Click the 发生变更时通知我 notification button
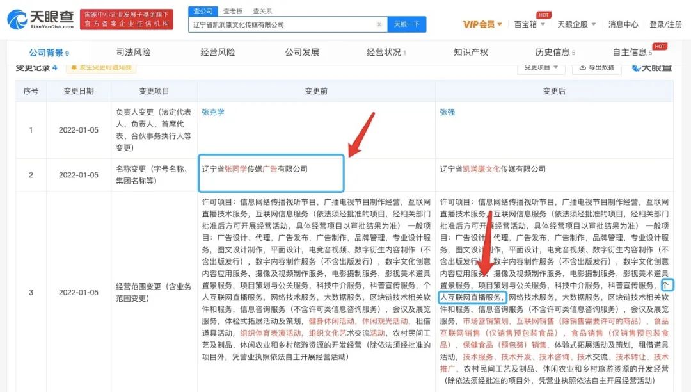 tap(101, 67)
